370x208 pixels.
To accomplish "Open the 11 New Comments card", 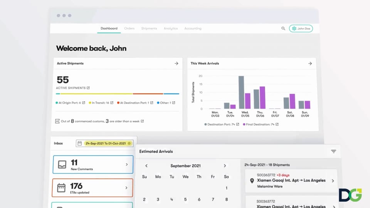I will tap(93, 164).
